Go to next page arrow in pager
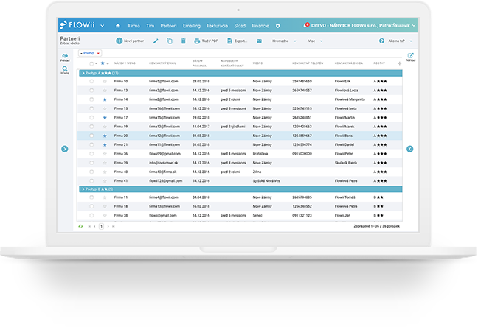The width and height of the screenshot is (478, 327). [108, 226]
